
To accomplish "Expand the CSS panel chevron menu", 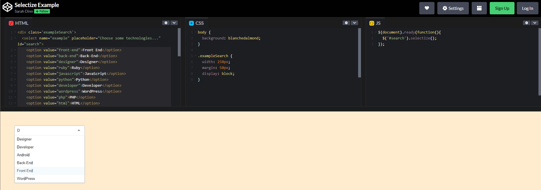I will [x=354, y=23].
